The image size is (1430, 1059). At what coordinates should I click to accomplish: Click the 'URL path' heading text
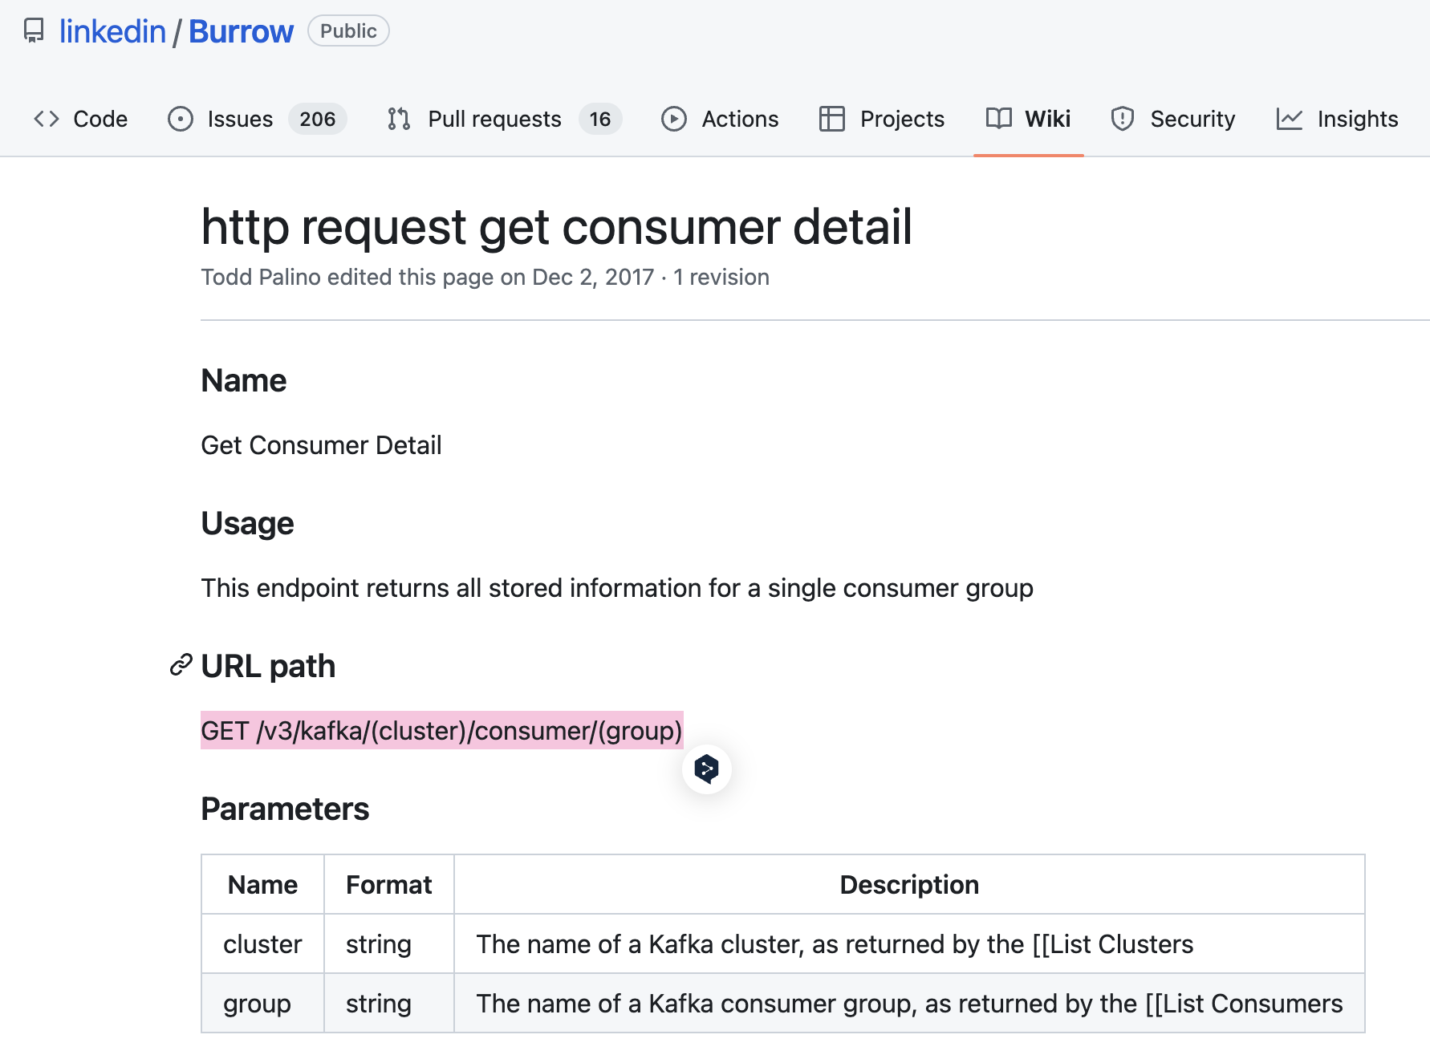click(268, 666)
